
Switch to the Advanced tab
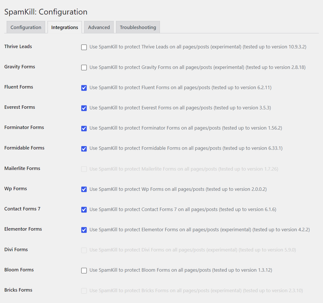(99, 27)
